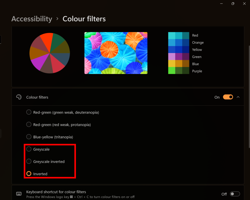Choose the Blue-yellow tritanopia filter
The width and height of the screenshot is (250, 200).
pos(29,137)
